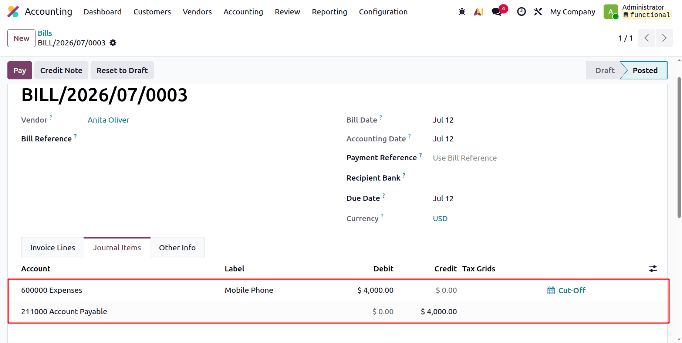Open the debug bug icon menu
The image size is (682, 343).
(x=462, y=12)
